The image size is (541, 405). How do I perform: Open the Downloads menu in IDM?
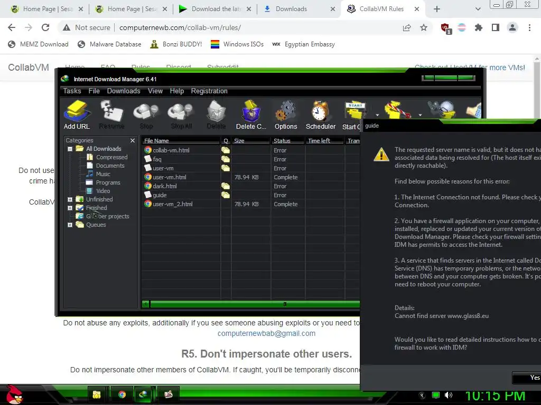[x=124, y=91]
